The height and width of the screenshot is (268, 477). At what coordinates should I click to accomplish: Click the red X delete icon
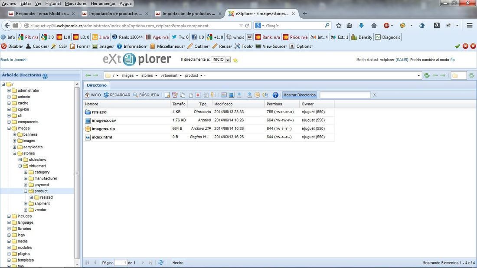click(198, 95)
